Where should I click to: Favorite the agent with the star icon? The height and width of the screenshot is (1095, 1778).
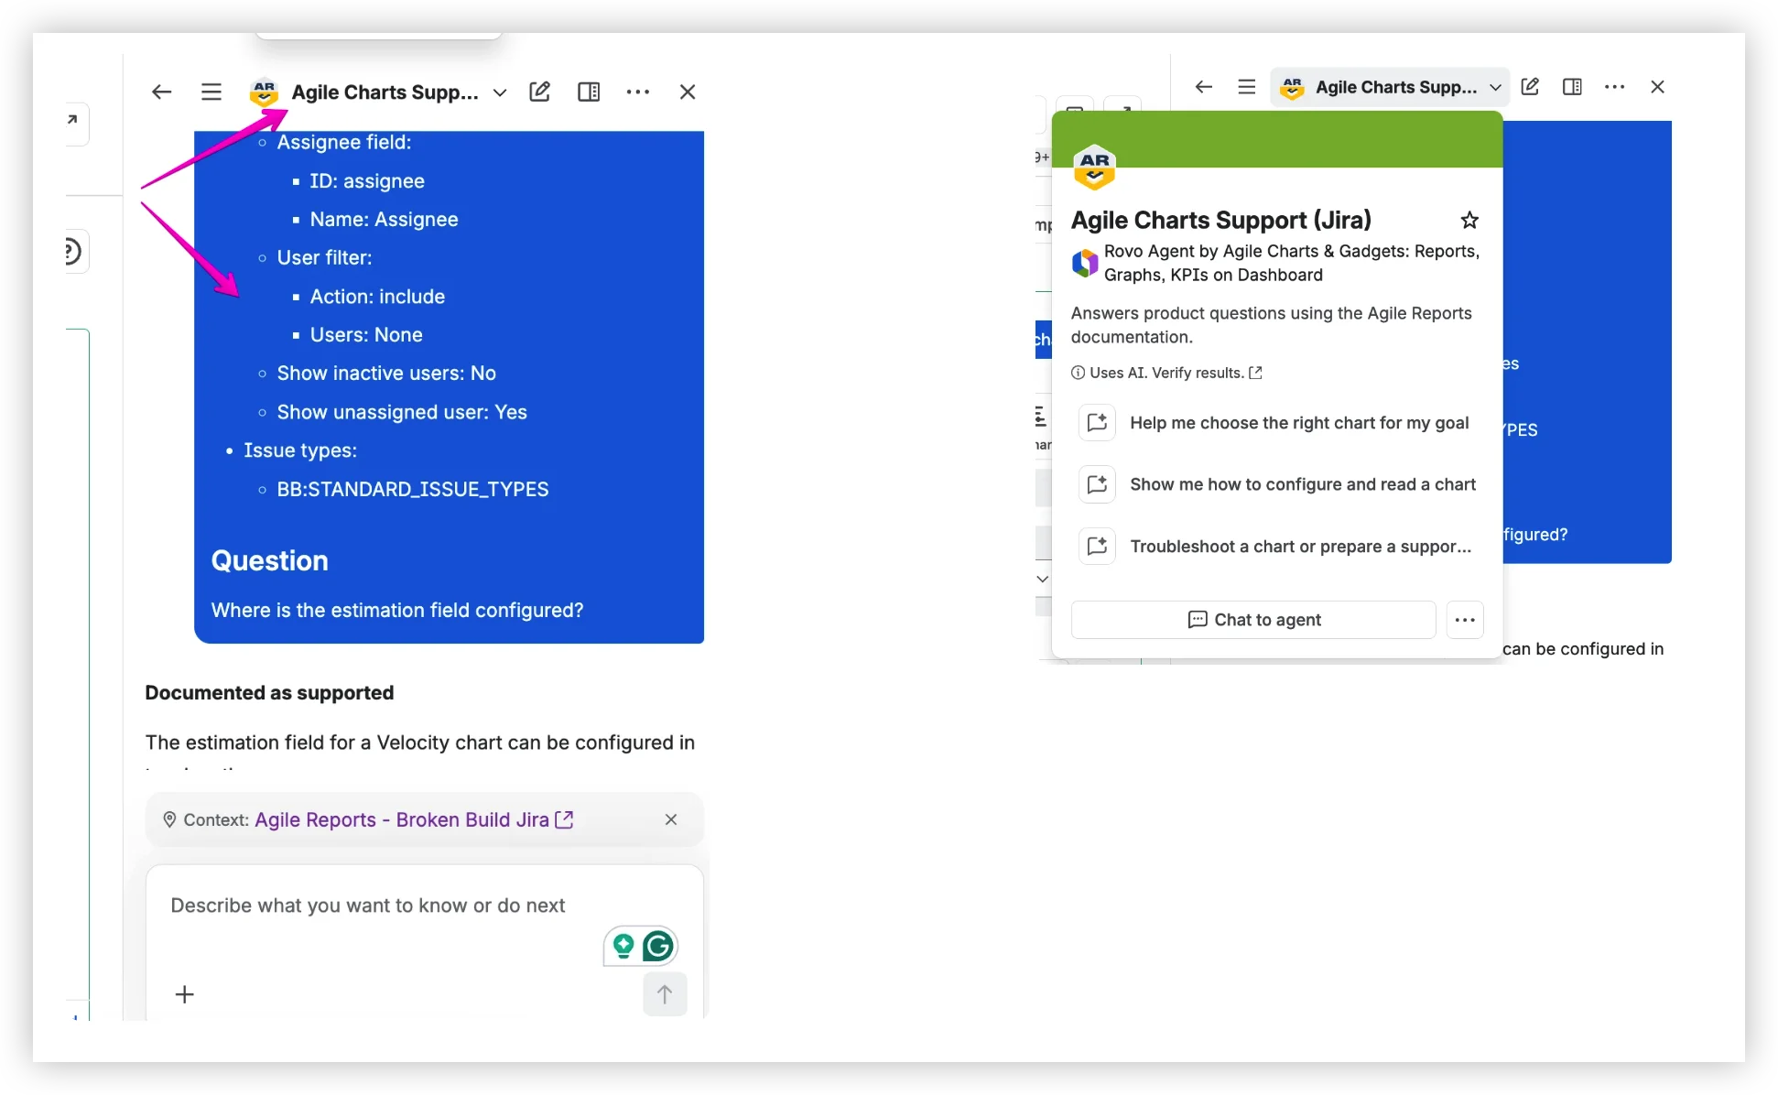1469,220
